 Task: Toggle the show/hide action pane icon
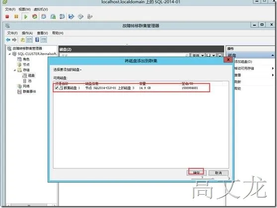pyautogui.click(x=44, y=40)
